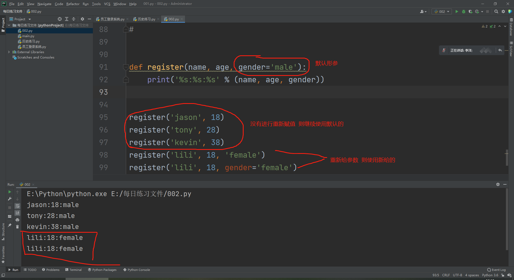Open the Python Console tool window
The height and width of the screenshot is (280, 514).
[137, 270]
